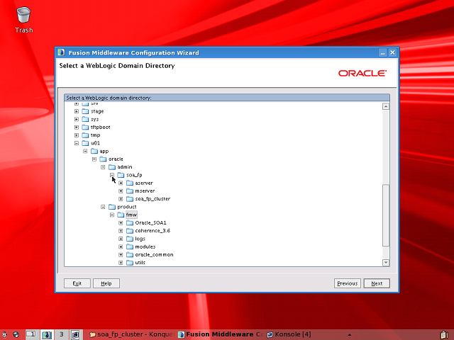Click the app folder icon
454x340 pixels.
tap(94, 151)
